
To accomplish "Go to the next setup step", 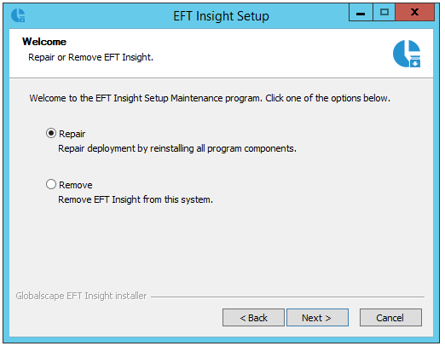I will point(317,318).
